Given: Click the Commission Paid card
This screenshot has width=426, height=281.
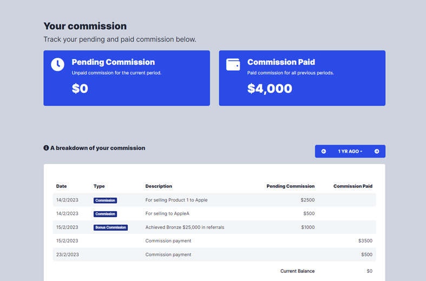Looking at the screenshot, I should [302, 78].
